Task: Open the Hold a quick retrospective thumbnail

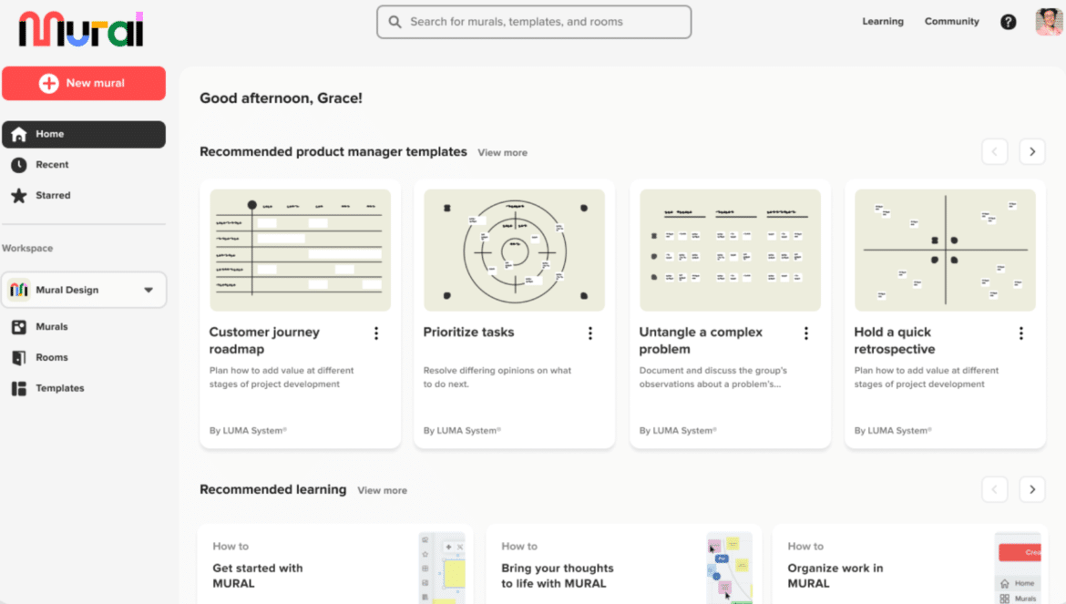Action: (x=945, y=250)
